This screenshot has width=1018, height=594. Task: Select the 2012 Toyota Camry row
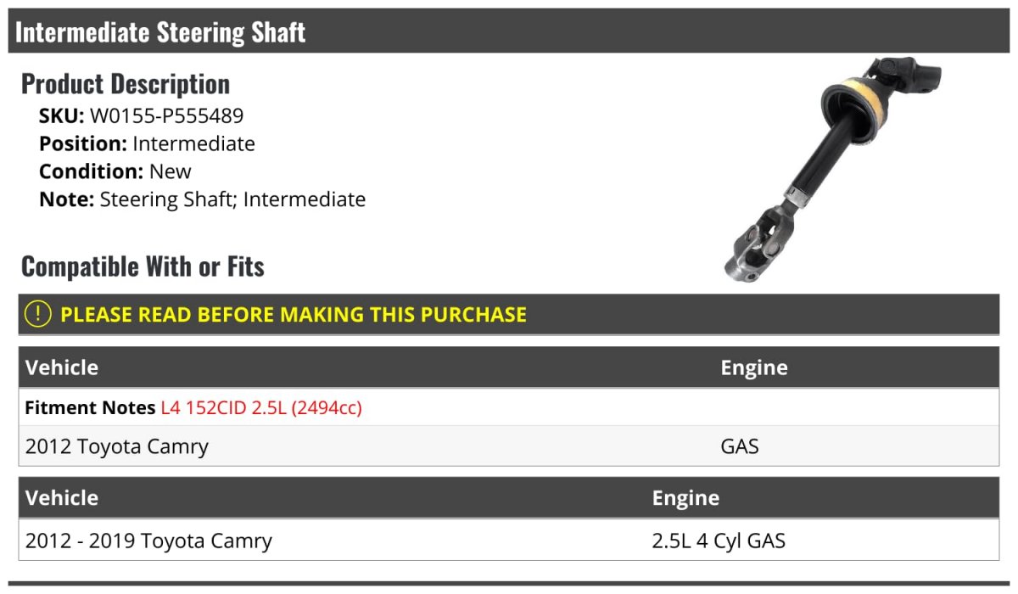coord(509,445)
